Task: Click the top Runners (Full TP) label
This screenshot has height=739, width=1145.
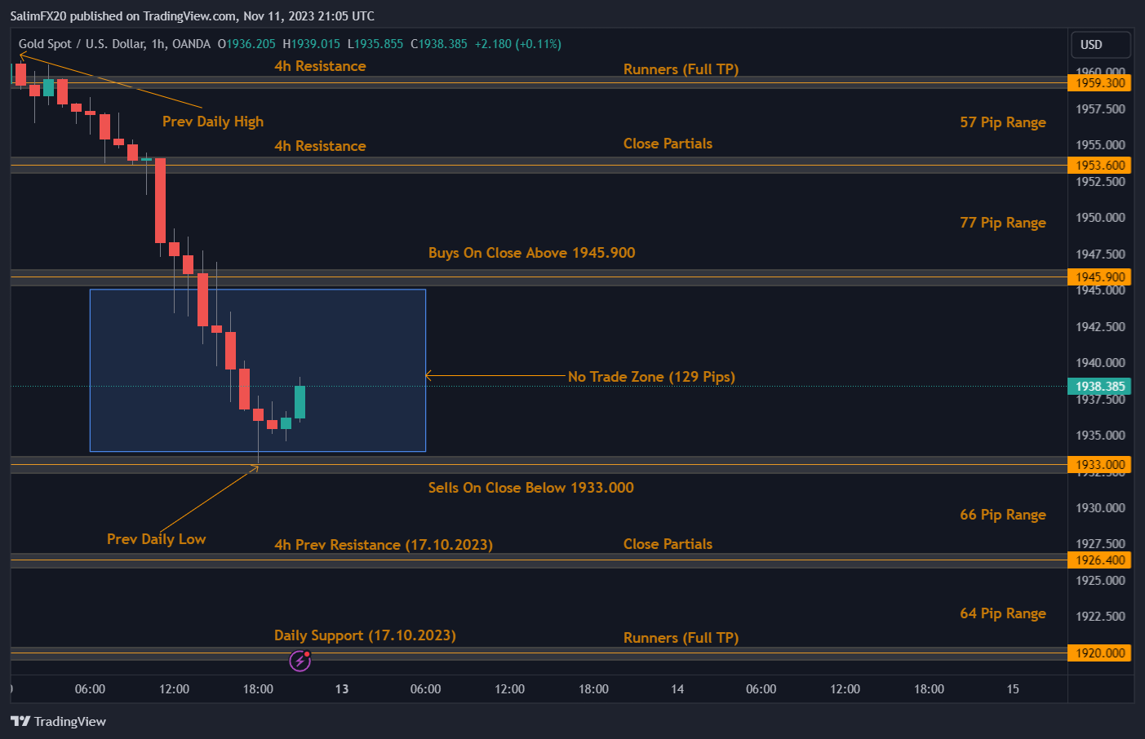Action: (x=681, y=69)
